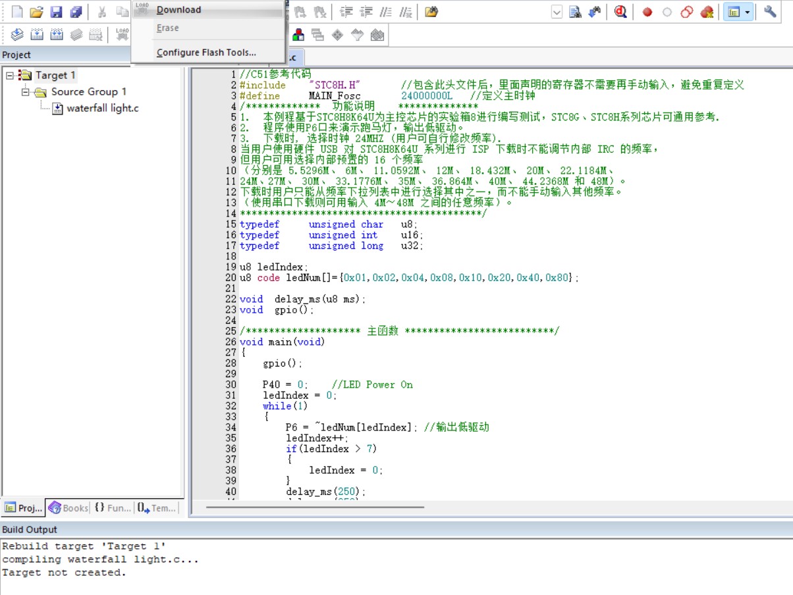
Task: Click the "if(ledIndex > 7)" code line
Action: (x=331, y=449)
